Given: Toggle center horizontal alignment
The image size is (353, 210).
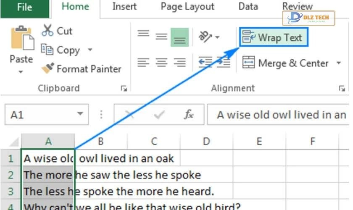Looking at the screenshot, I should tap(161, 63).
